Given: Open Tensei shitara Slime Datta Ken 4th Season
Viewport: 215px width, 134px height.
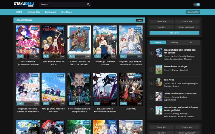Looking at the screenshot, I should click(x=179, y=51).
